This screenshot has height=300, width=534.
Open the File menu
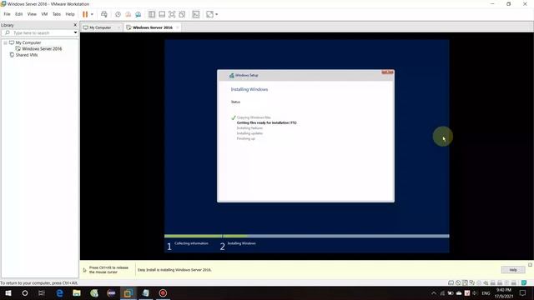7,14
